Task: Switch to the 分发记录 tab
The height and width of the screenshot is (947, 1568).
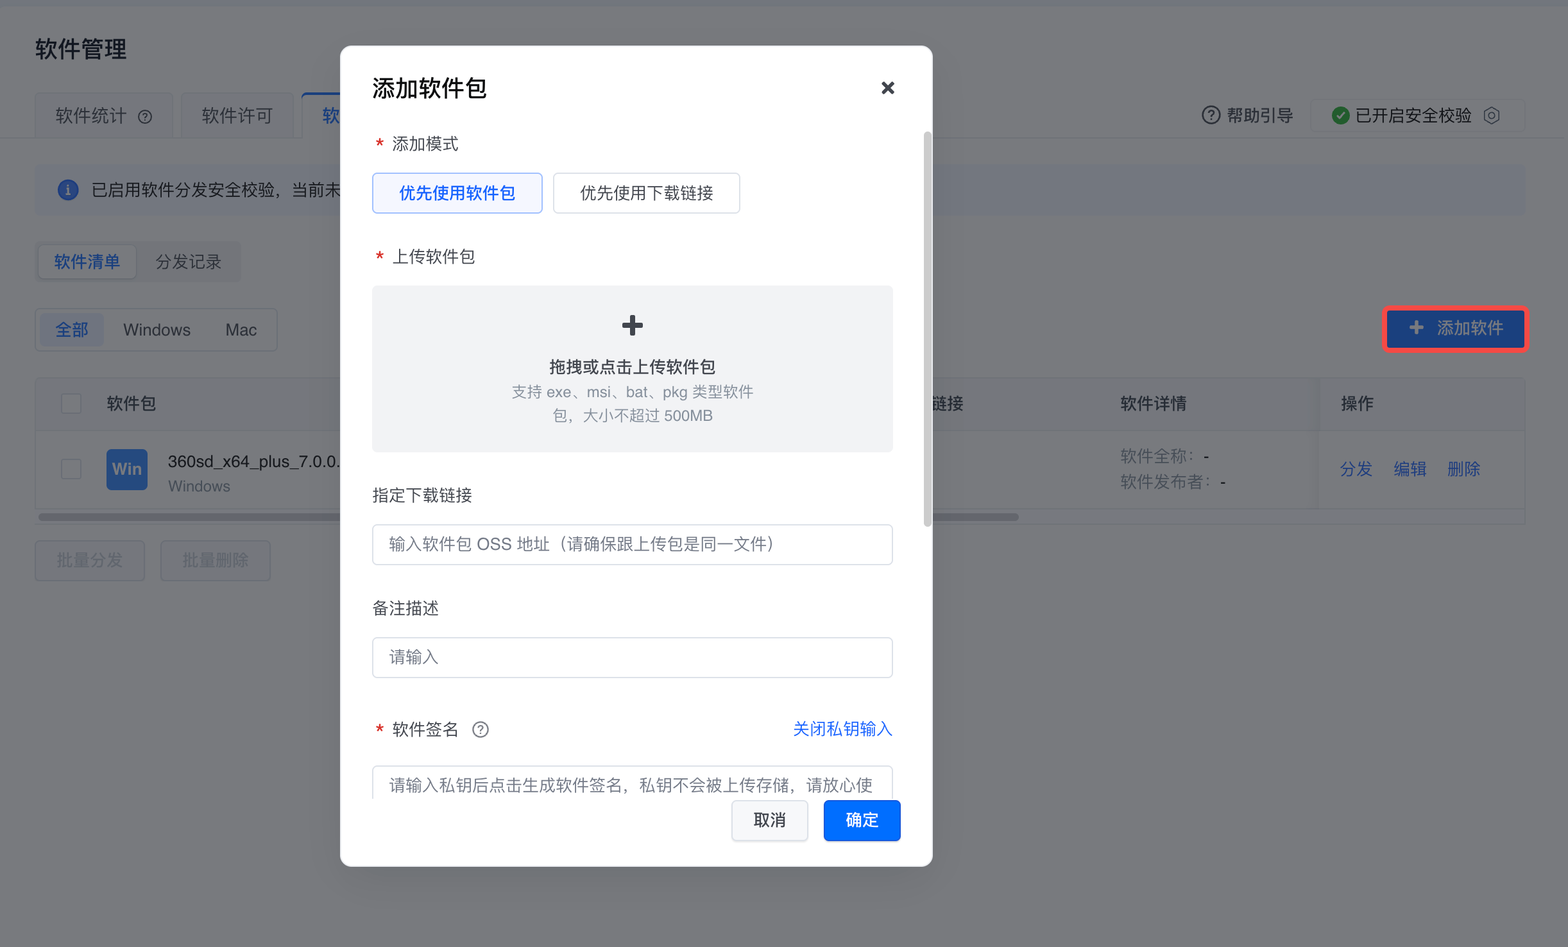Action: click(188, 262)
